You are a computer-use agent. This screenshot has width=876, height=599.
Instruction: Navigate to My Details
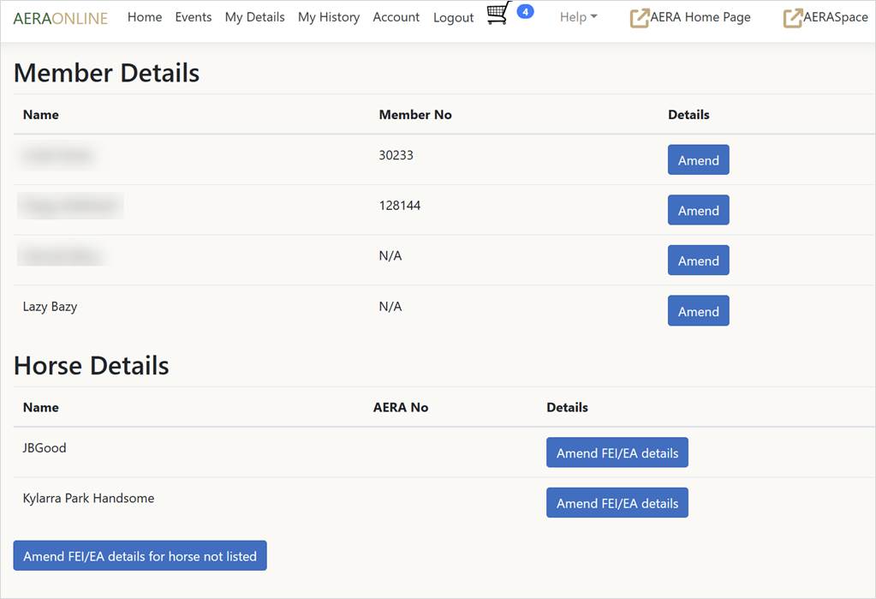click(254, 17)
